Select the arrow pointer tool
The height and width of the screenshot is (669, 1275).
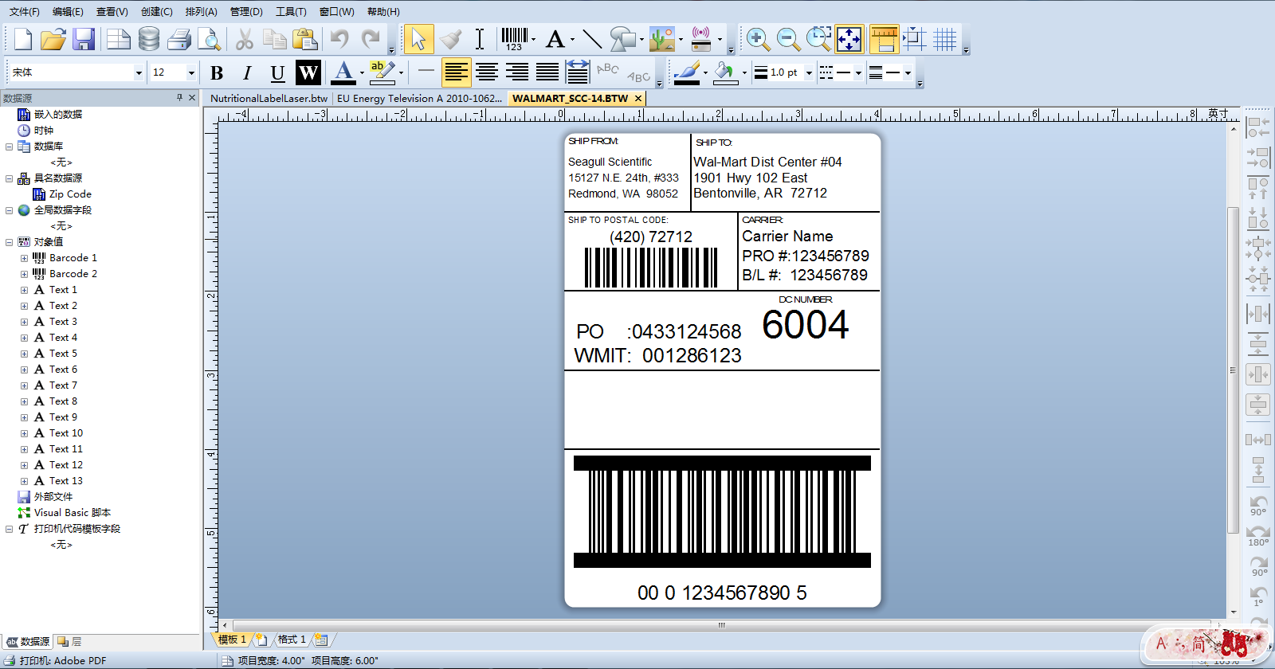[x=418, y=39]
